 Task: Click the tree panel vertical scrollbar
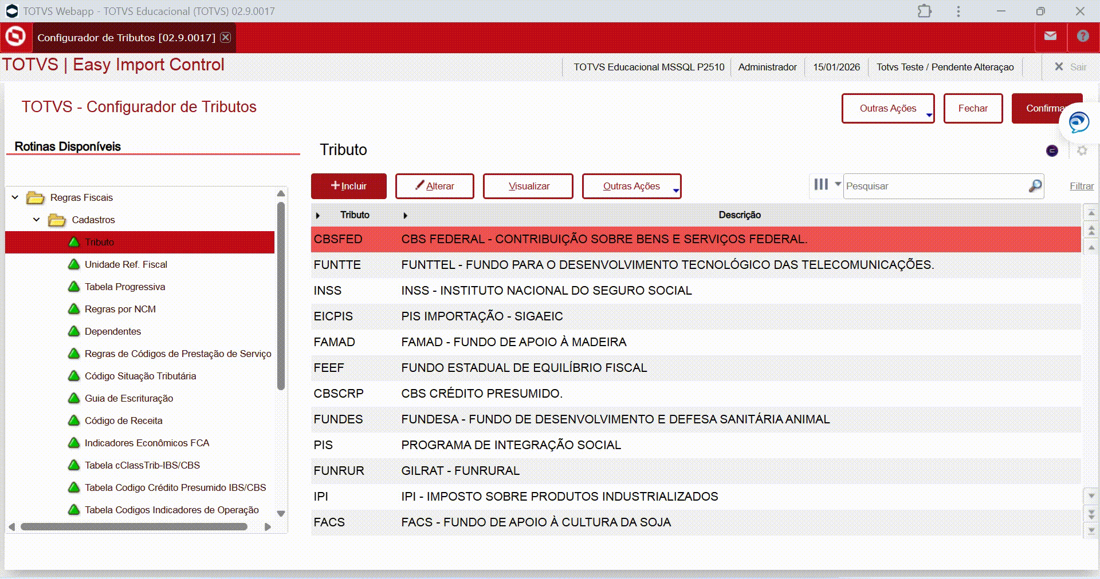pyautogui.click(x=281, y=296)
